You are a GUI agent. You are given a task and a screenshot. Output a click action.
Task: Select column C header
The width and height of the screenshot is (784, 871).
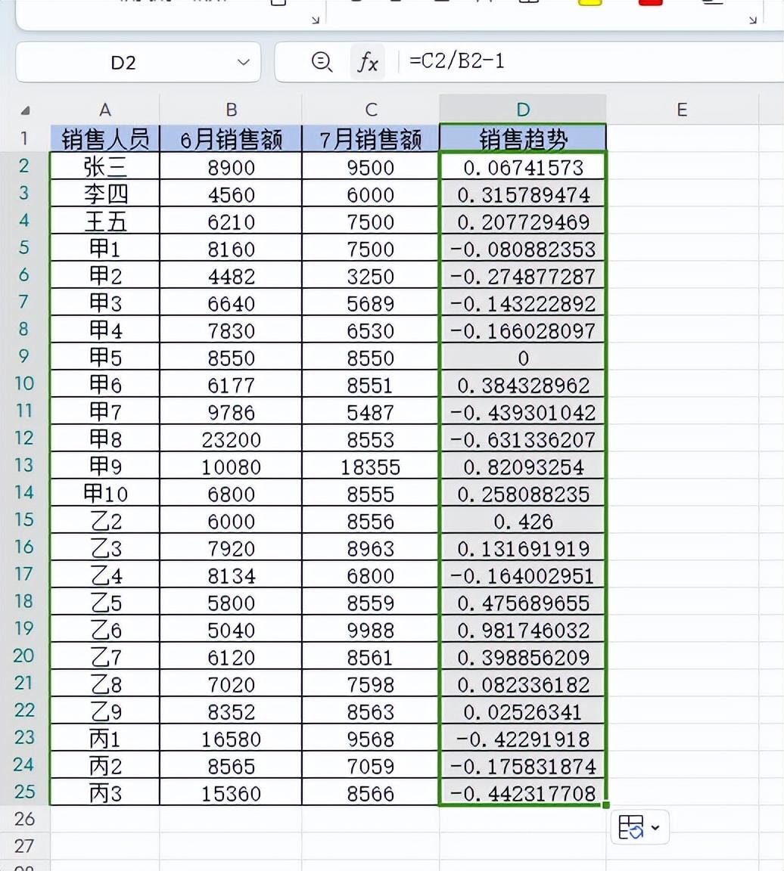coord(370,110)
